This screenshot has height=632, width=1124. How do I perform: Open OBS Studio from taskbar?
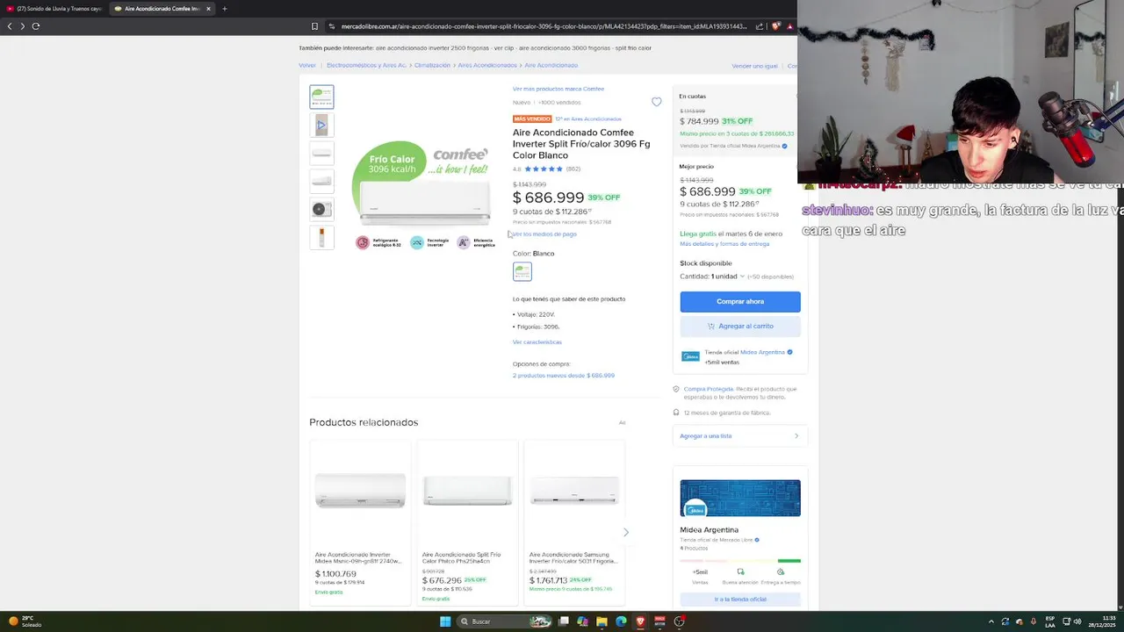coord(679,621)
